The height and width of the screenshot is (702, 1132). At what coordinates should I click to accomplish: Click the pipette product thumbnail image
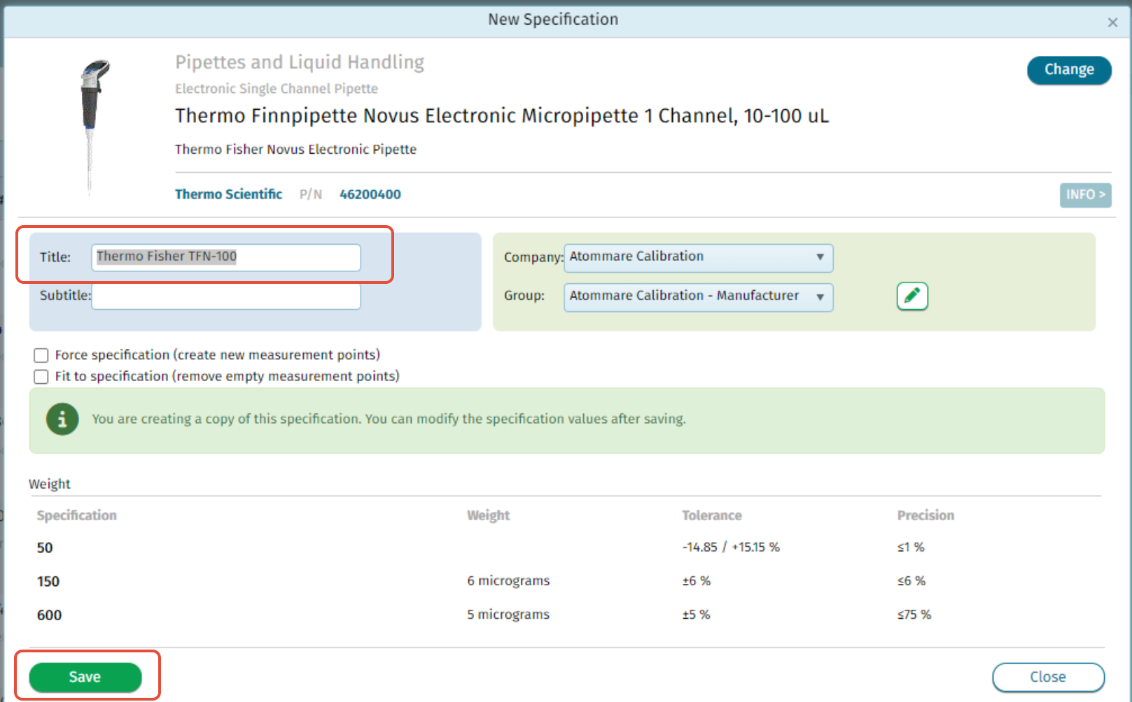[93, 126]
